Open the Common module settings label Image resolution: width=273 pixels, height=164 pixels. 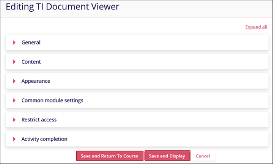[52, 100]
